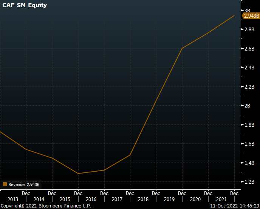260x209 pixels.
Task: Click the 1.8B y-axis label
Action: pos(249,125)
